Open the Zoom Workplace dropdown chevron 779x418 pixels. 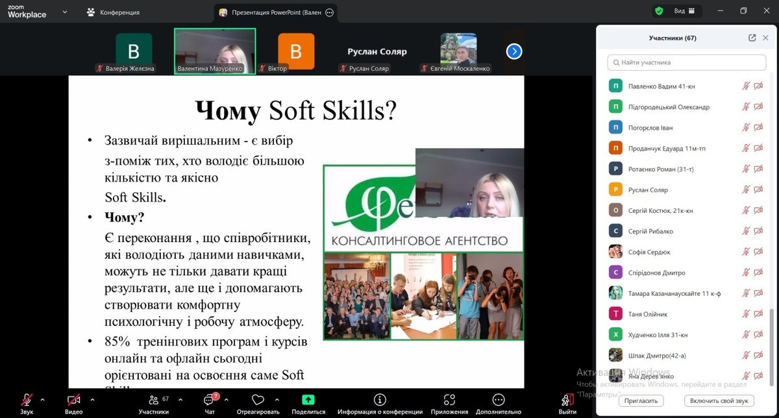[x=64, y=12]
